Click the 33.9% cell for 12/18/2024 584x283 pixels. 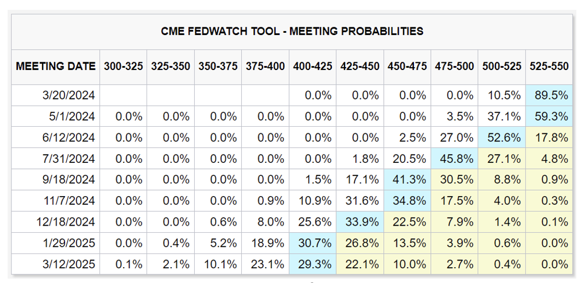pyautogui.click(x=360, y=222)
